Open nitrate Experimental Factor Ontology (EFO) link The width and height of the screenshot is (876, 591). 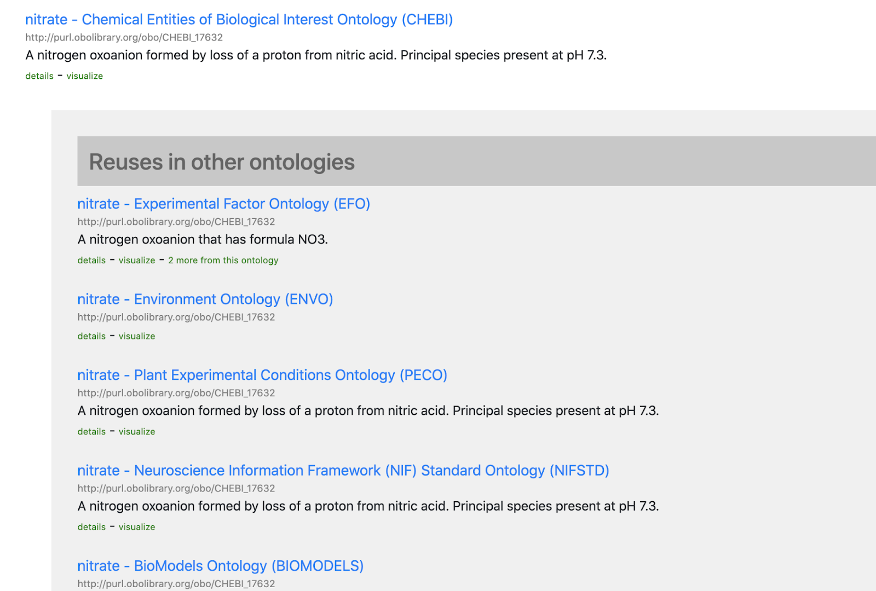pos(223,204)
